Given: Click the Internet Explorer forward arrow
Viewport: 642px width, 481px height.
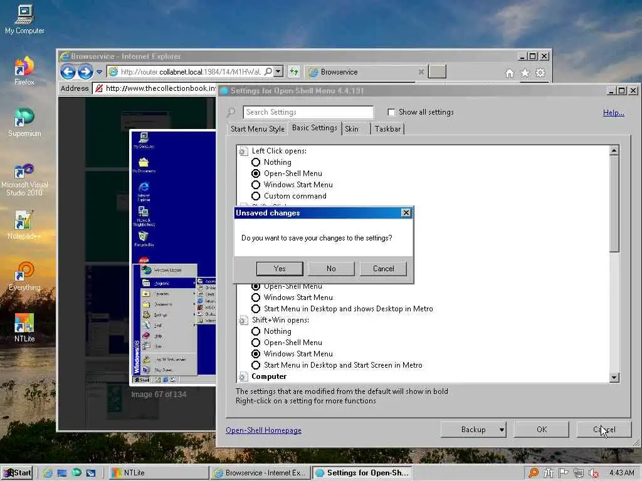Looking at the screenshot, I should point(85,72).
